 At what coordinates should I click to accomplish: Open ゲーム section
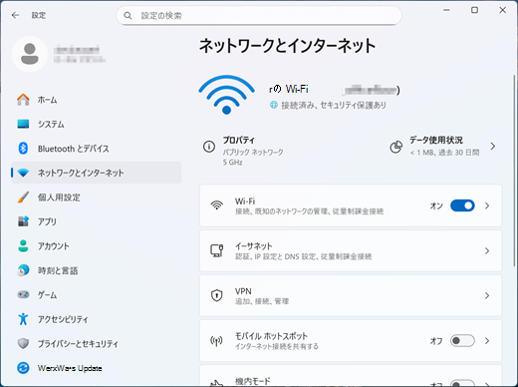pos(97,294)
